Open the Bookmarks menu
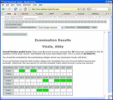This screenshot has height=100, width=113. point(27,5)
